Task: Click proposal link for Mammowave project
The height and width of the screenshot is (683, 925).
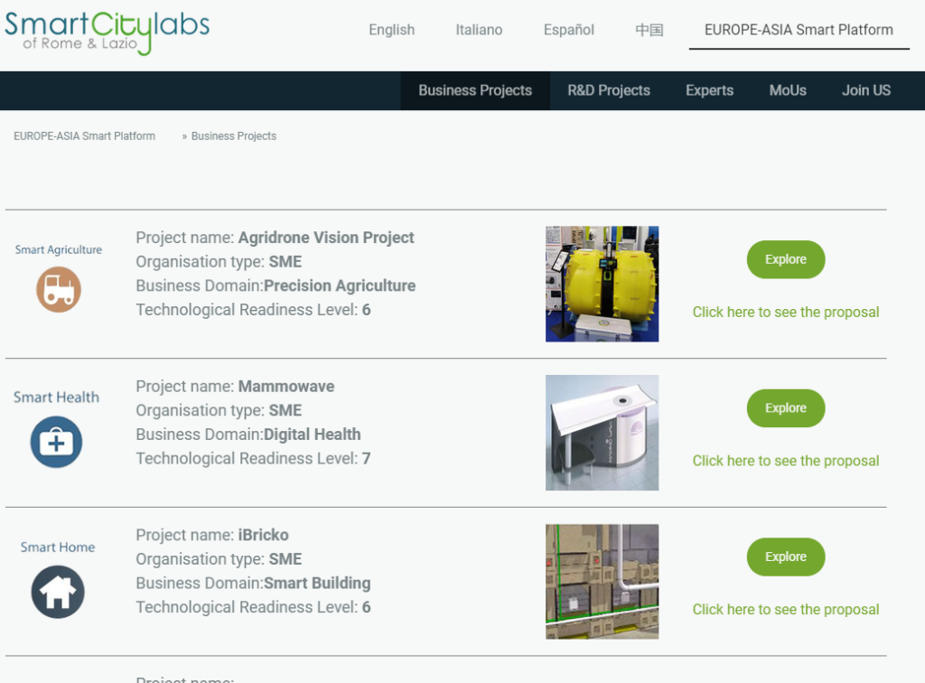Action: (785, 461)
